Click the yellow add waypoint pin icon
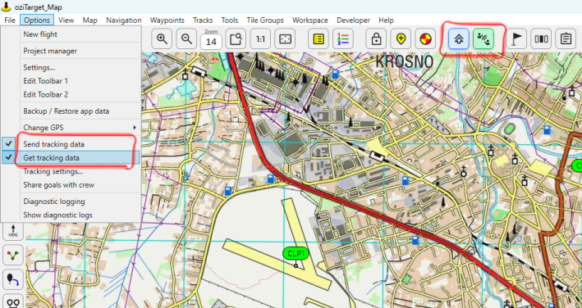This screenshot has width=582, height=308. click(401, 38)
